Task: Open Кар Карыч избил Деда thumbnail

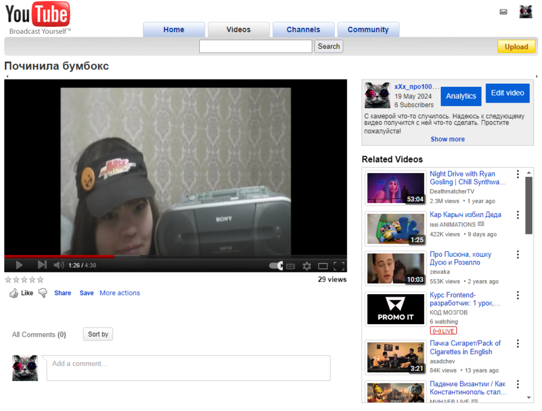Action: 396,228
